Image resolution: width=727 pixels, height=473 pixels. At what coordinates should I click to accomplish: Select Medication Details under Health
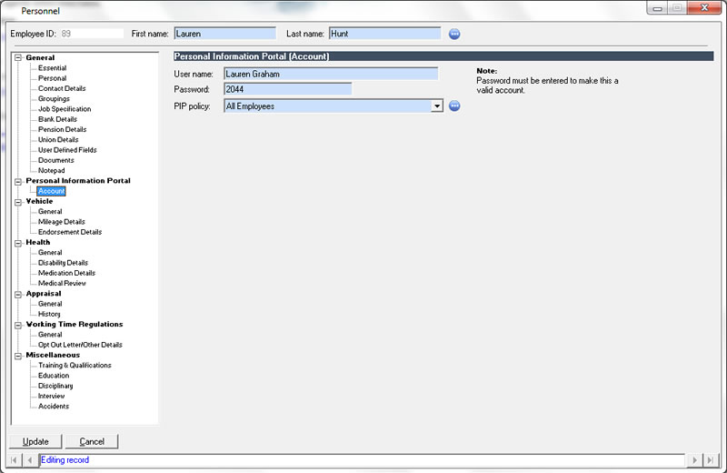(66, 273)
